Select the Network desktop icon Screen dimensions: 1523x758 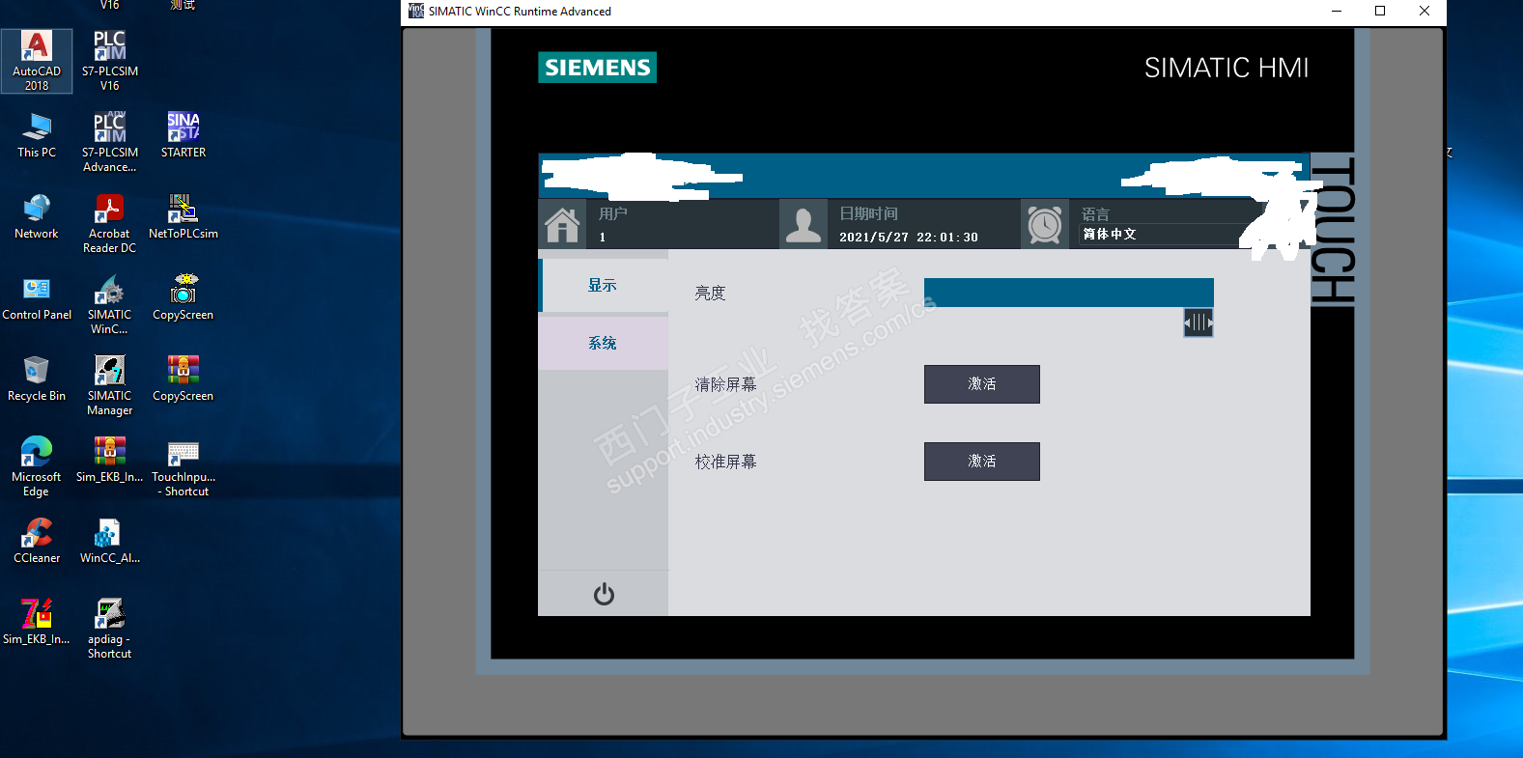(37, 216)
